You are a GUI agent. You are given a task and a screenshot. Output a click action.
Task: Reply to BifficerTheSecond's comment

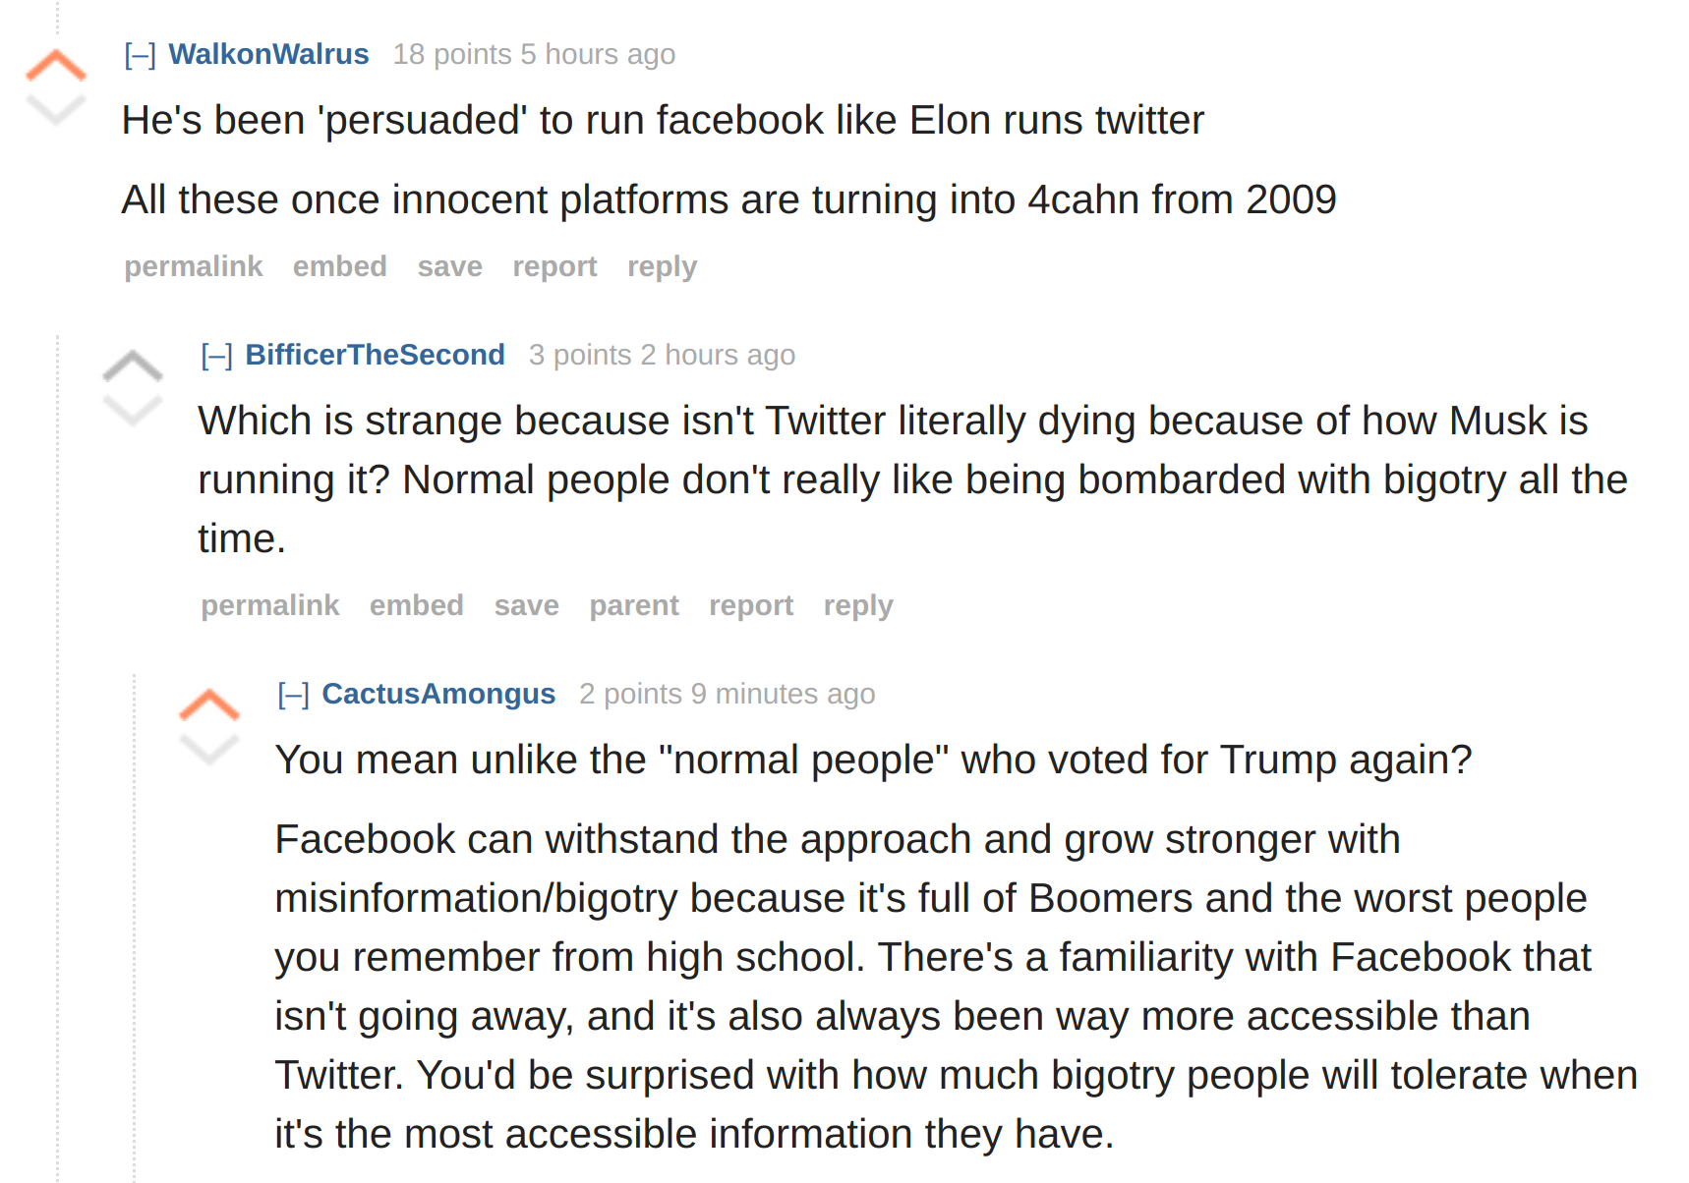[858, 605]
